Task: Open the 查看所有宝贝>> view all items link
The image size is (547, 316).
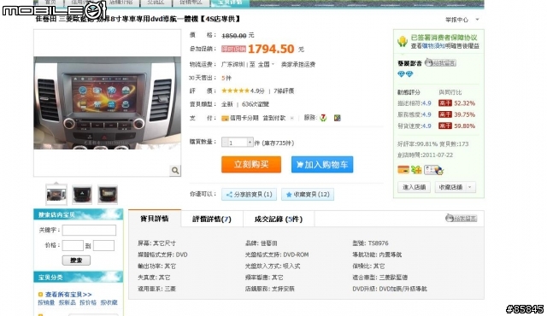Action: click(x=68, y=295)
